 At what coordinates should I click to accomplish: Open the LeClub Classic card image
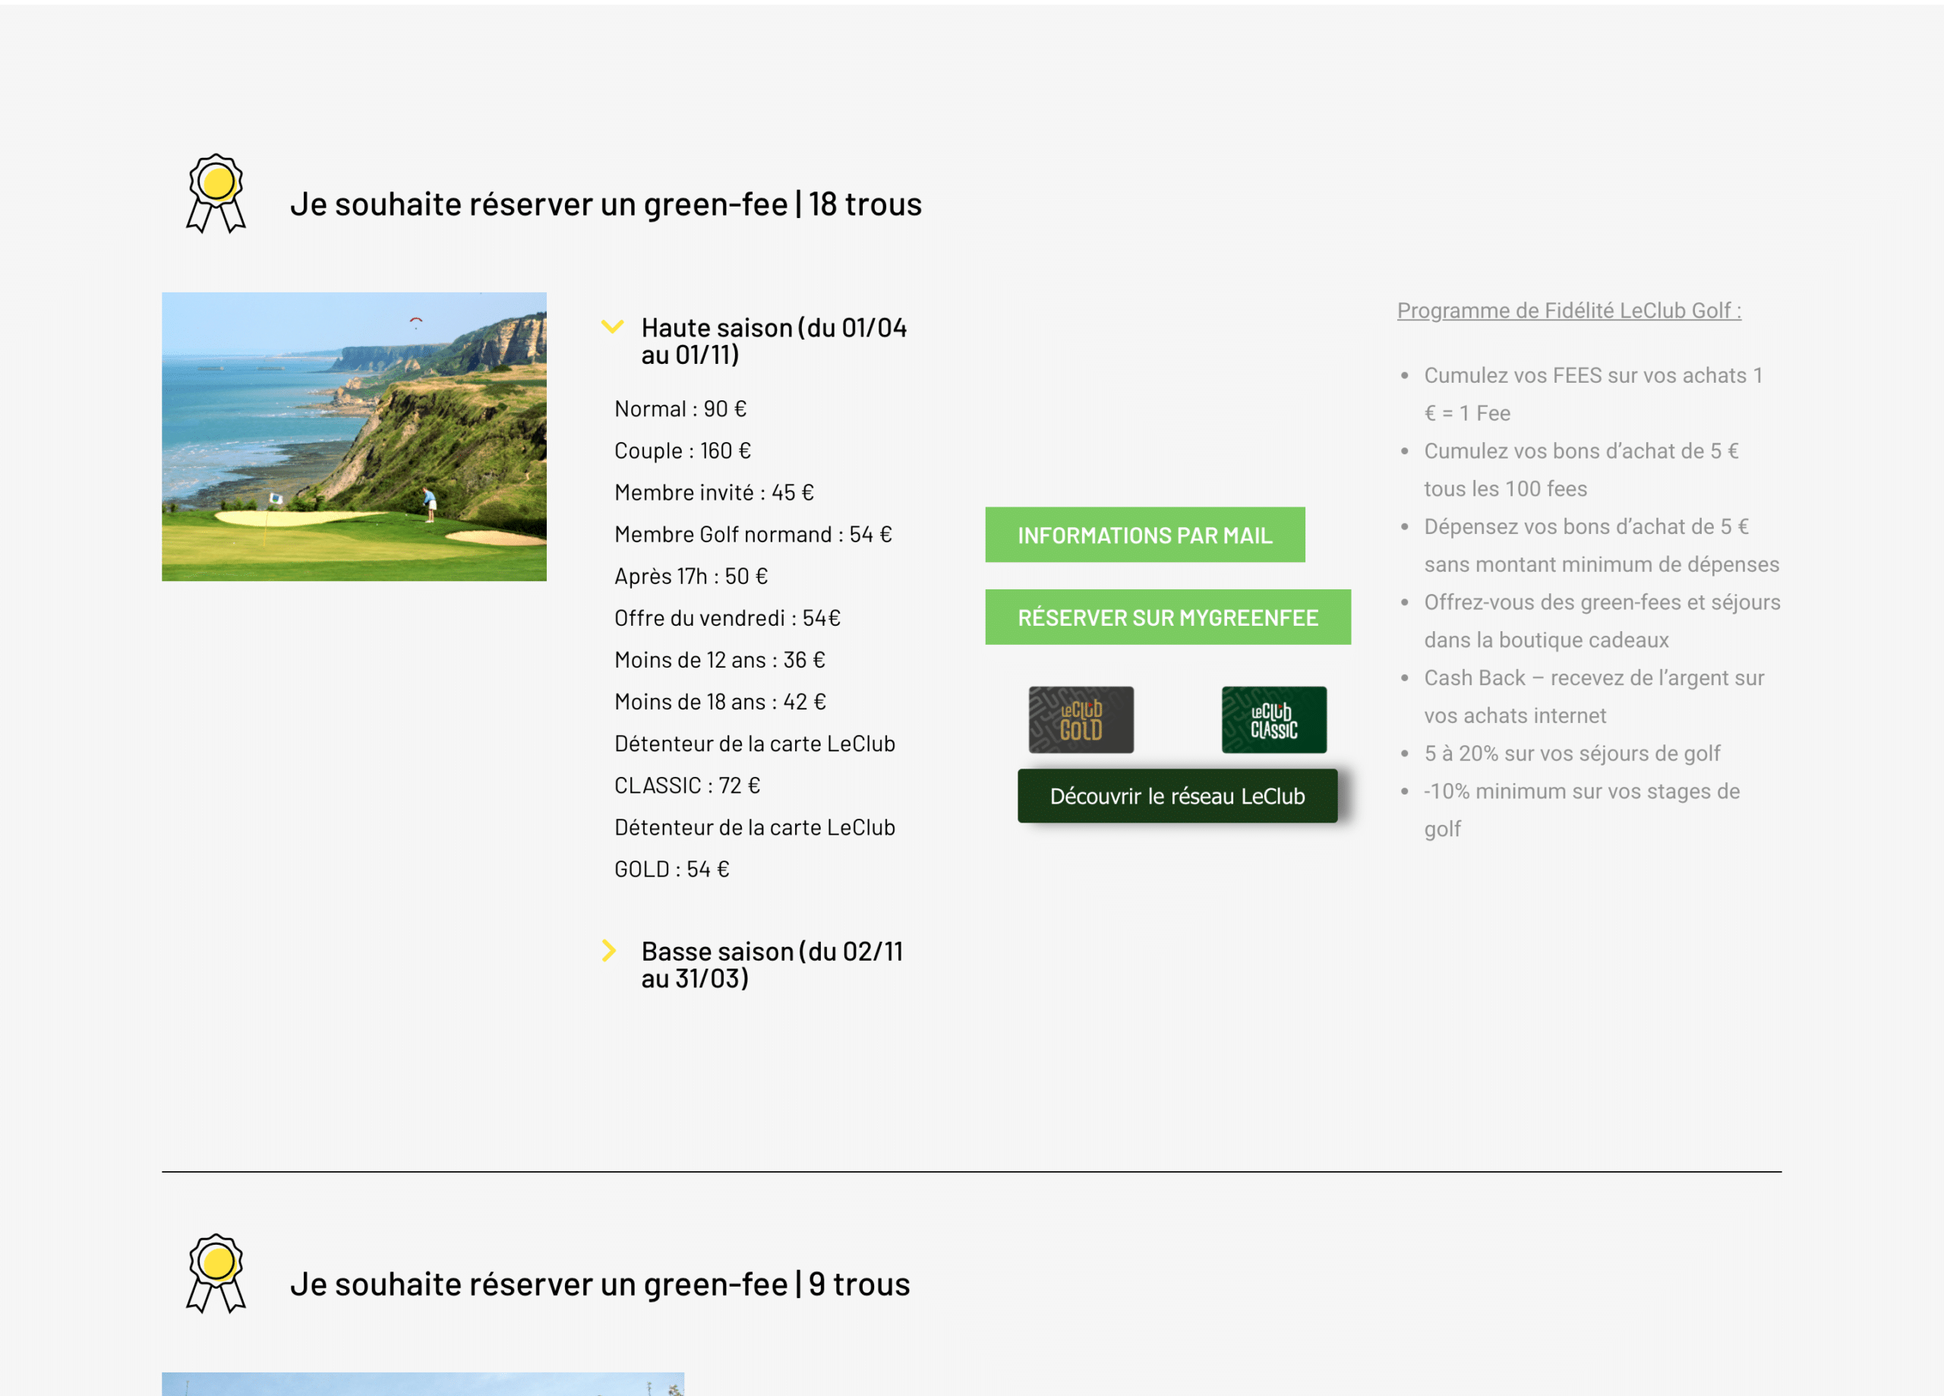pyautogui.click(x=1273, y=719)
